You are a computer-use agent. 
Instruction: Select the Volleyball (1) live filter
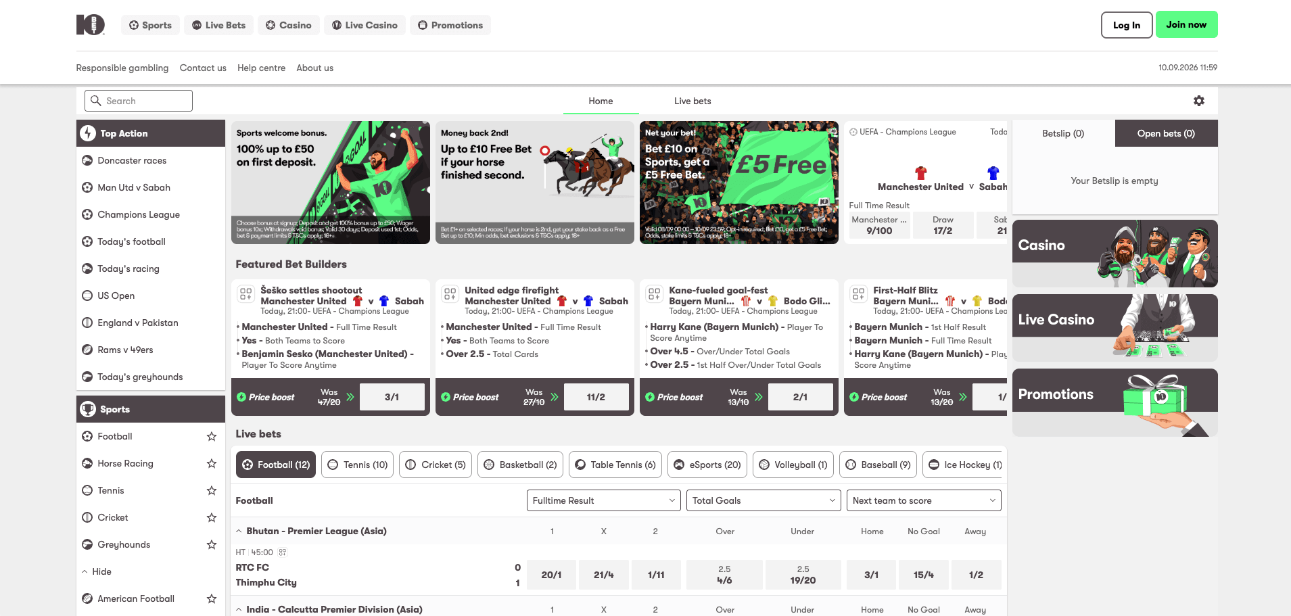[x=793, y=465]
